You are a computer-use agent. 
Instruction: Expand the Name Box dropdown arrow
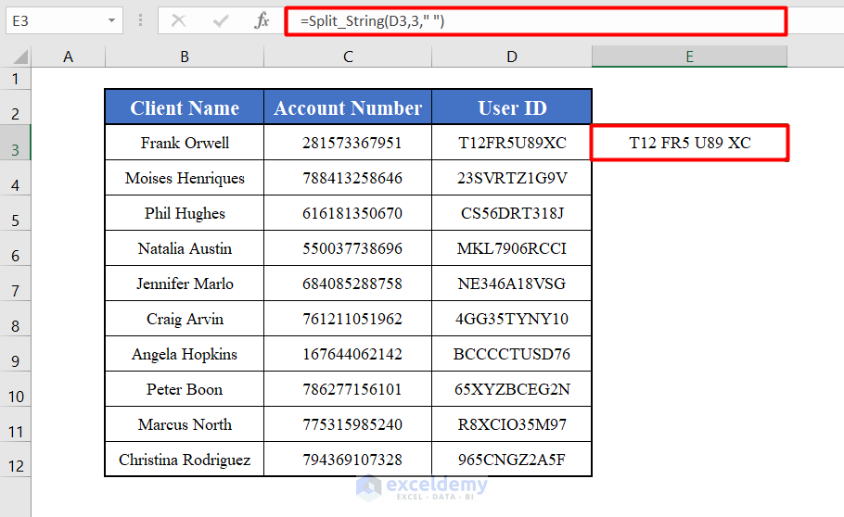112,20
